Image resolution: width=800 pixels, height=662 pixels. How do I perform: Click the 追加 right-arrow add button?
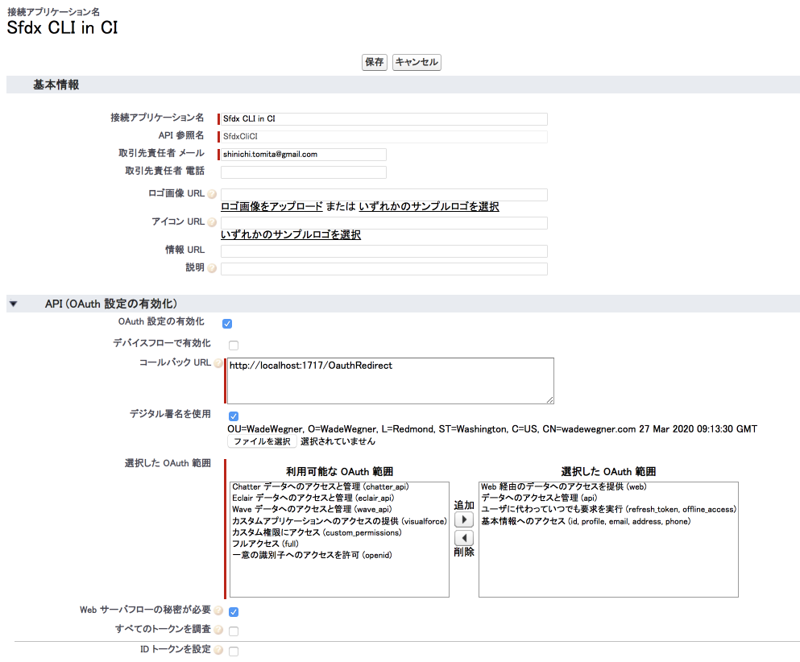tap(464, 519)
